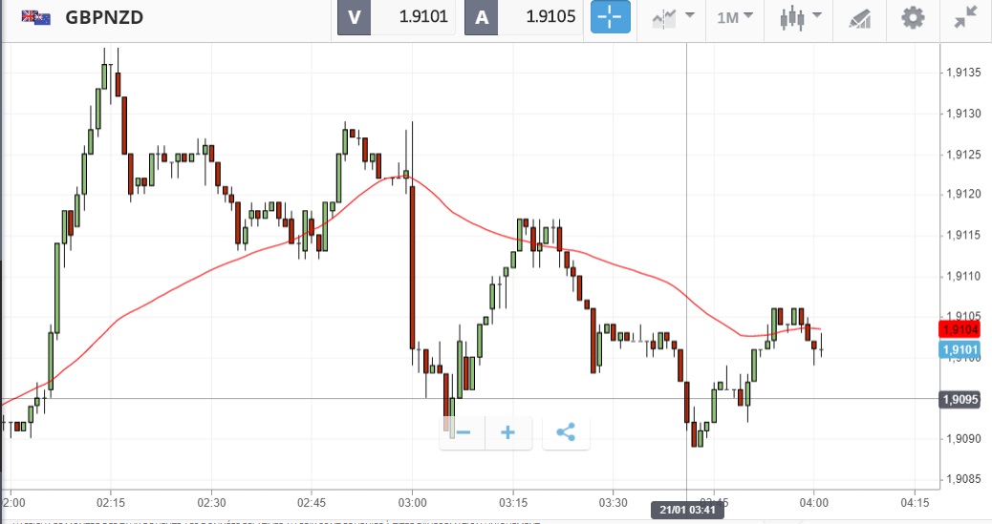Click the red 1.9104 price label
This screenshot has height=524, width=992.
point(960,329)
